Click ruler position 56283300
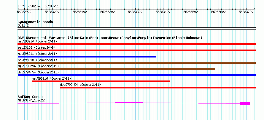Screen dimensions: 264x120 pyautogui.click(x=135, y=12)
